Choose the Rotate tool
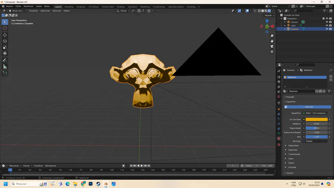 5,41
